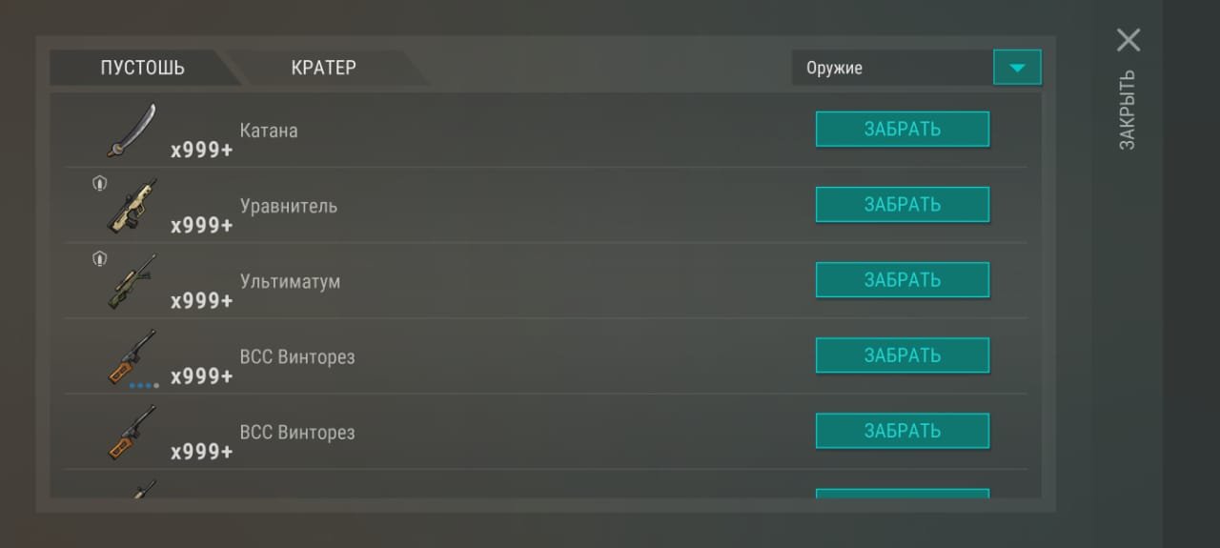The image size is (1220, 548).
Task: Switch to the КРАТЕР tab
Action: 324,68
